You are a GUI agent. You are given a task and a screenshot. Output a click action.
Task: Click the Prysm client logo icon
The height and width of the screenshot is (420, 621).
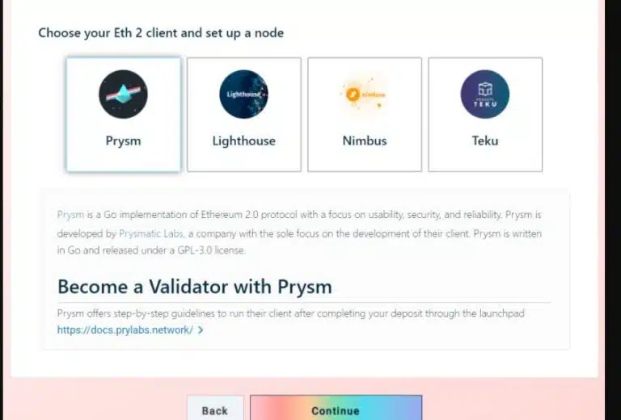pos(123,94)
